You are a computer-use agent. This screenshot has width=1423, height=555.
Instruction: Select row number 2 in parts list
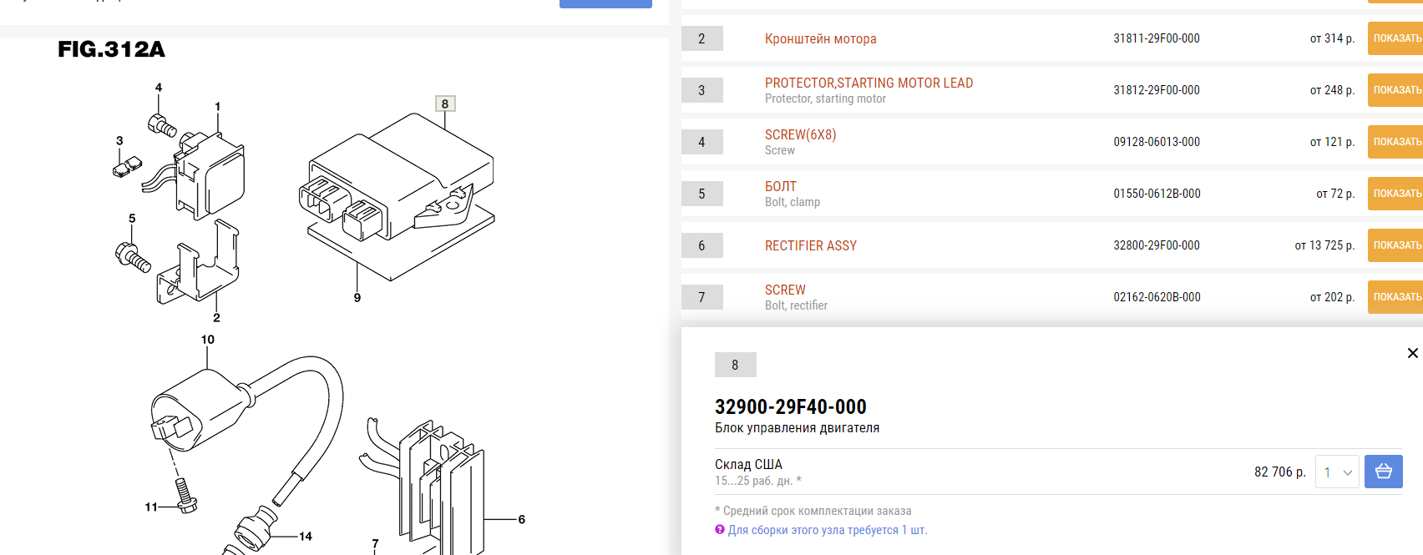tap(701, 38)
